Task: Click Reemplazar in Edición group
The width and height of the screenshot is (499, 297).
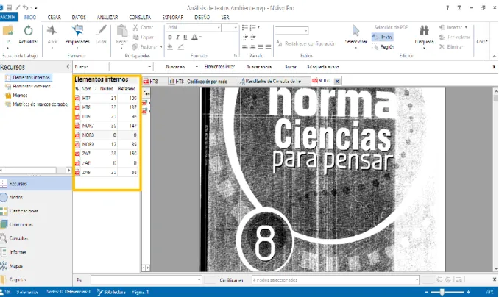Action: click(454, 37)
